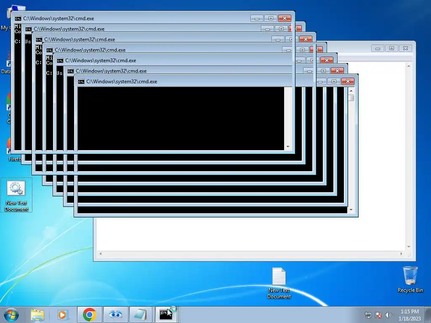The height and width of the screenshot is (323, 431).
Task: Click scroll-down arrow in lowest cmd window
Action: (x=351, y=210)
